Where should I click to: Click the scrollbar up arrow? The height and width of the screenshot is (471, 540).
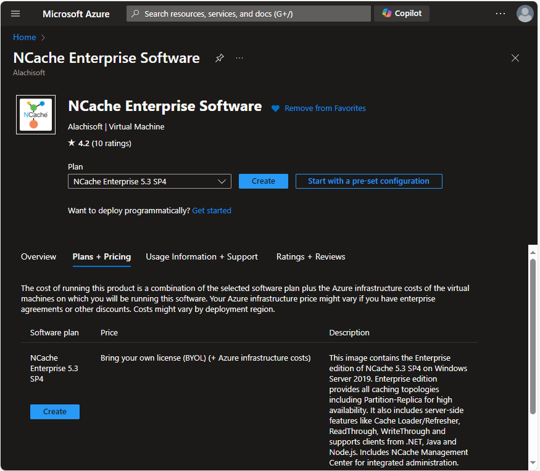coord(533,252)
